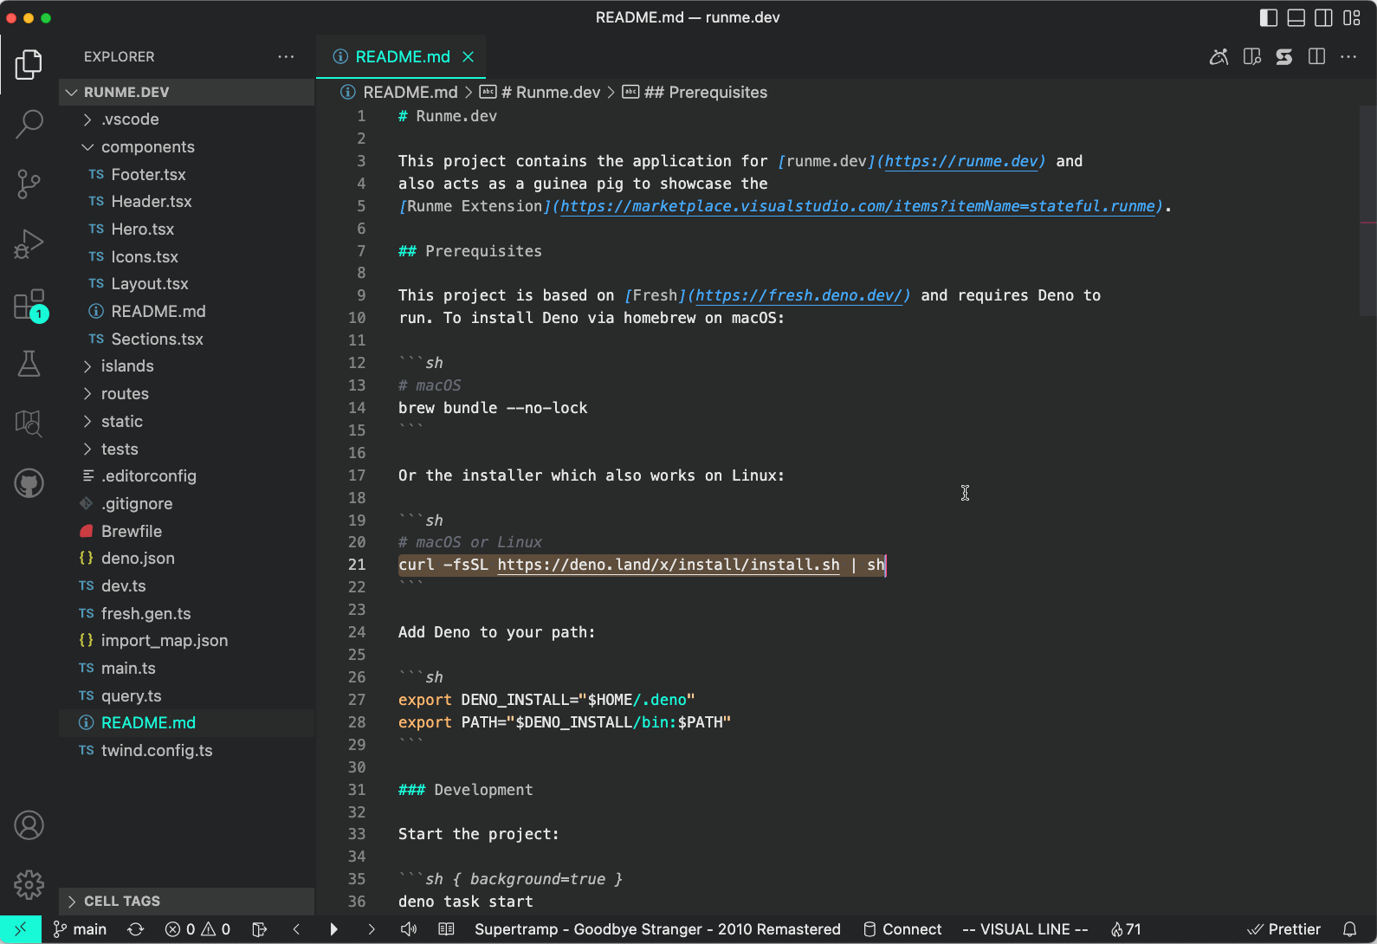Expand the static folder
Image resolution: width=1377 pixels, height=944 pixels.
tap(186, 422)
